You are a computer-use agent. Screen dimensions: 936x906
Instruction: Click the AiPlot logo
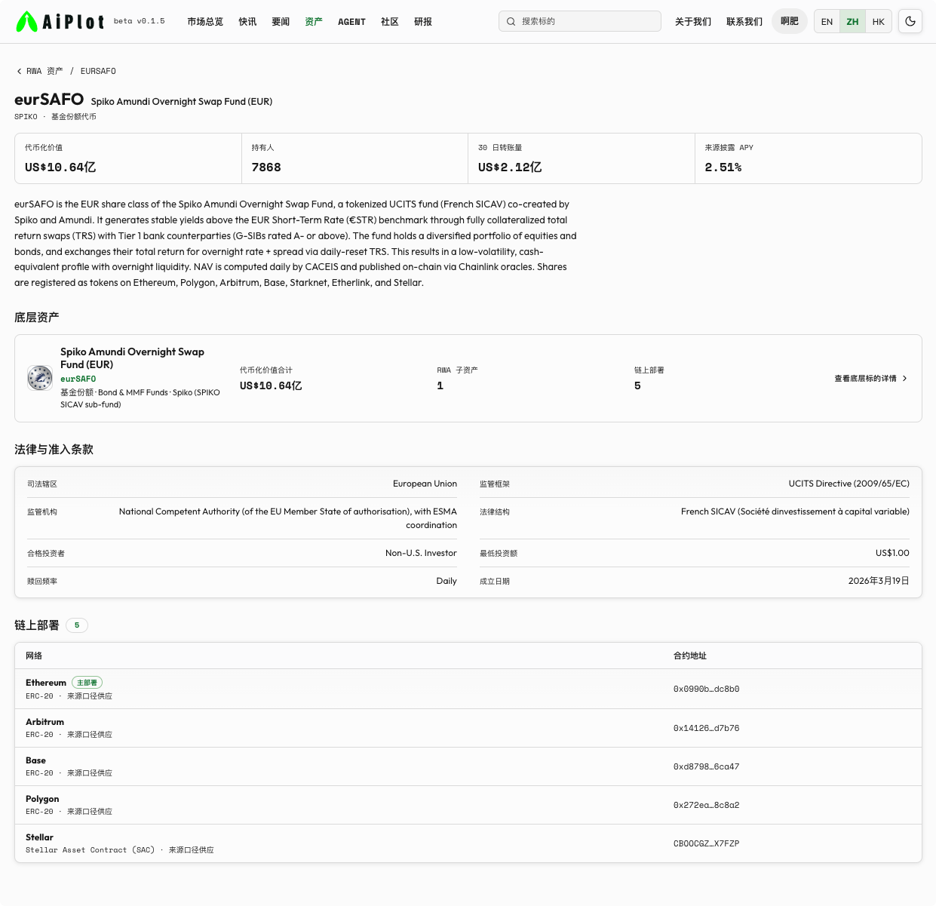60,21
